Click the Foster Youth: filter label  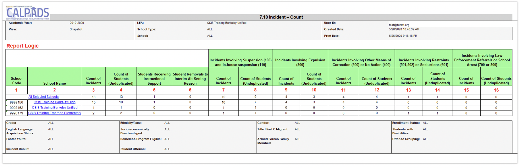pos(16,139)
